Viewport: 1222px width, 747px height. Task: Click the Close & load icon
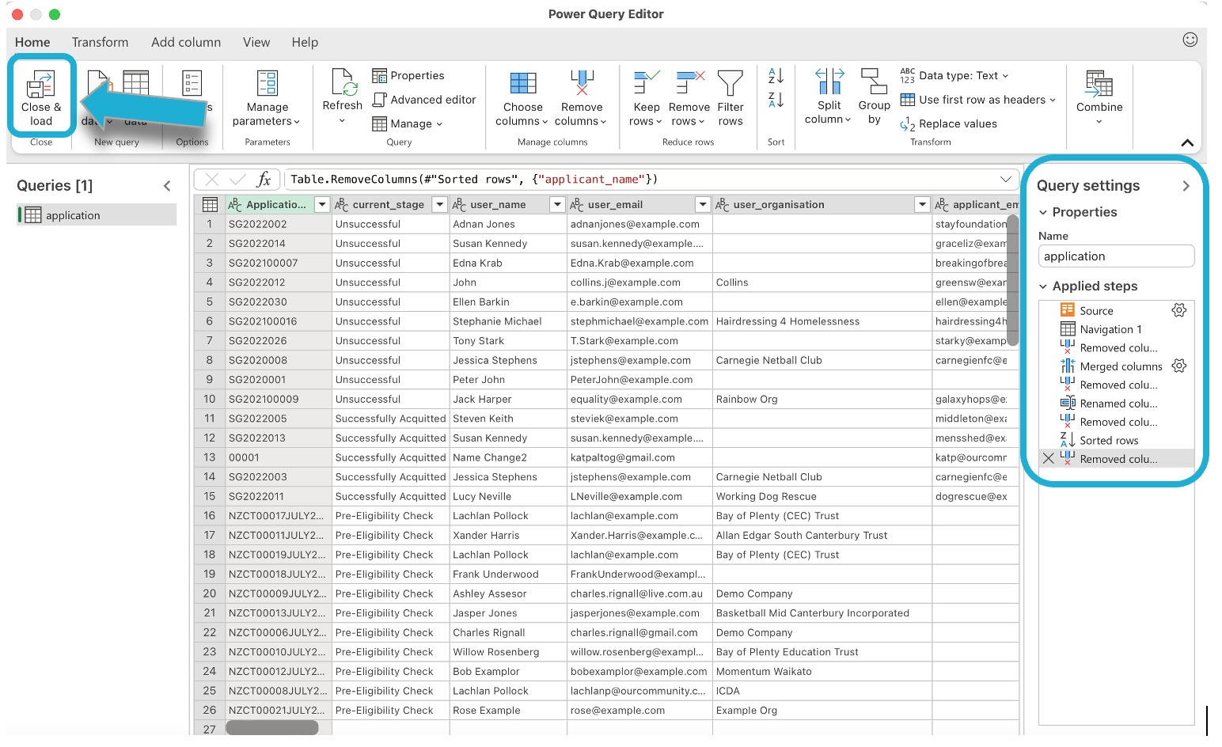[40, 85]
